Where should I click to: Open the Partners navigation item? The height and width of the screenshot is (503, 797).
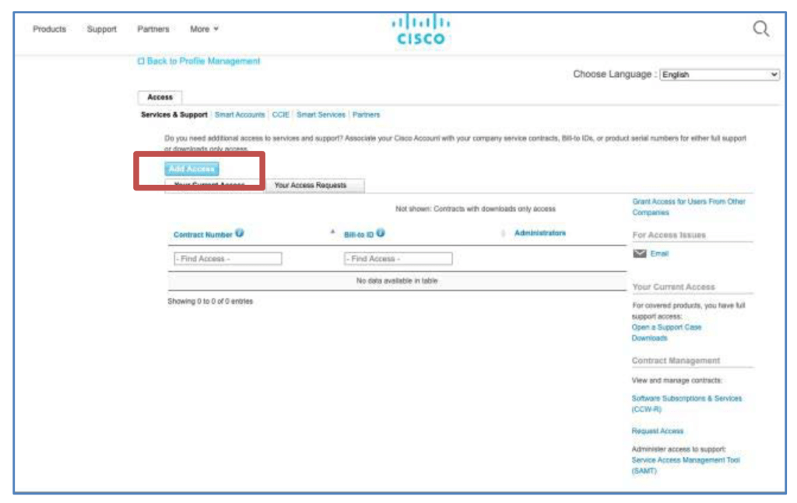click(x=153, y=30)
